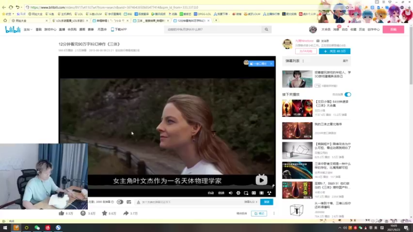Switch to the 三体 搜索结果 browser tab

(151, 21)
